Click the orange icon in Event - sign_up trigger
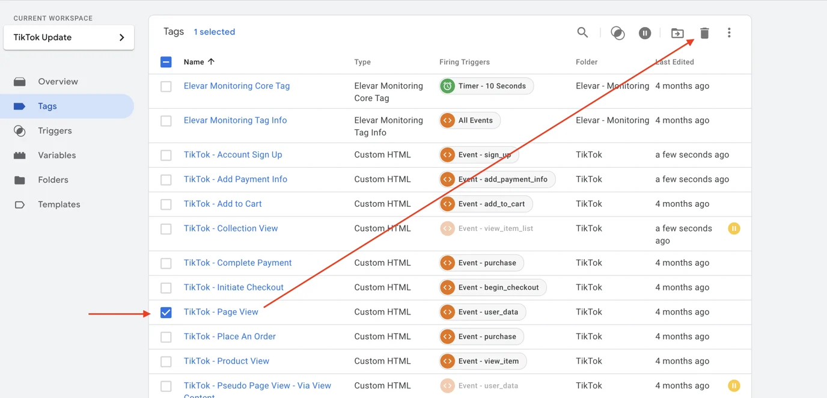The height and width of the screenshot is (398, 827). pos(447,155)
